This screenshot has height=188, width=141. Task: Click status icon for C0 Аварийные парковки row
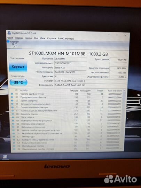(14, 133)
